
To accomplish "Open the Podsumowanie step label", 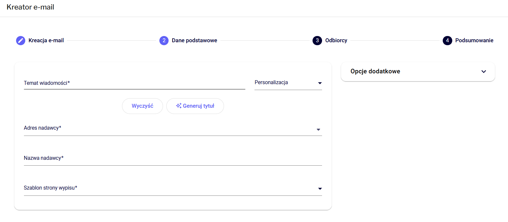I will tap(474, 41).
